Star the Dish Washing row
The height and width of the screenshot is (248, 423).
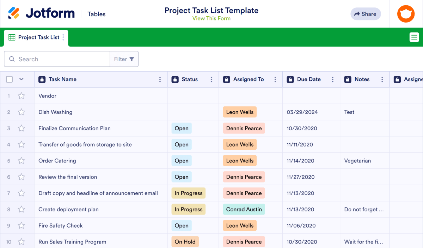pos(21,112)
